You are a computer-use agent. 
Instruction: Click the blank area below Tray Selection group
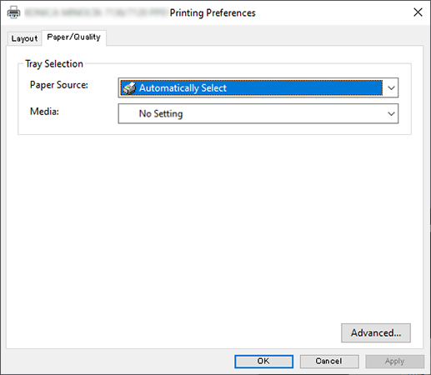coord(214,227)
